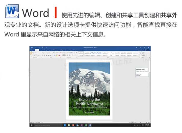
Task: Open the File tab
Action: pyautogui.click(x=32, y=50)
